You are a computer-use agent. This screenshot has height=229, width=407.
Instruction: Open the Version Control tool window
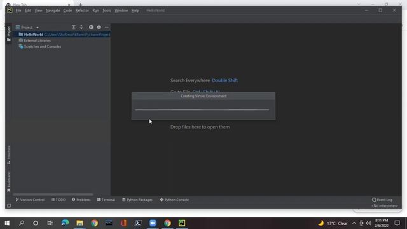30,200
